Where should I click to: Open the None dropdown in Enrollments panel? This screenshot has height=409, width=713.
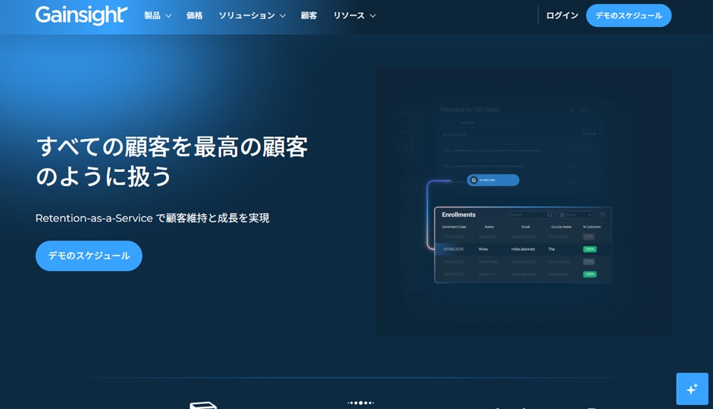576,215
